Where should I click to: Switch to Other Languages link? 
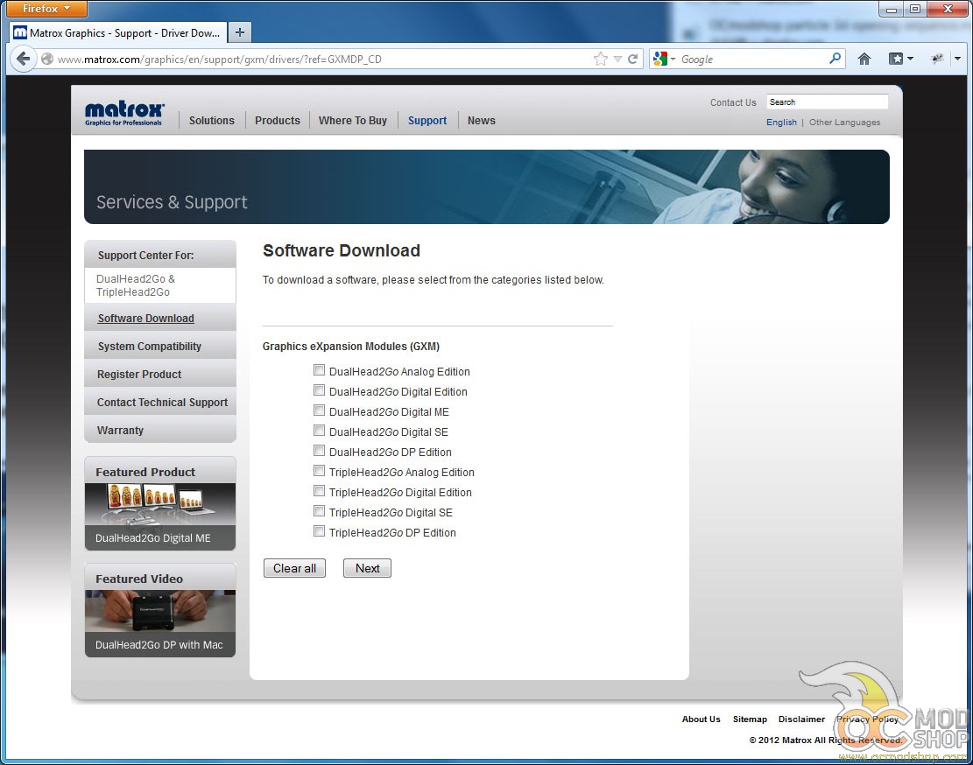pos(844,123)
